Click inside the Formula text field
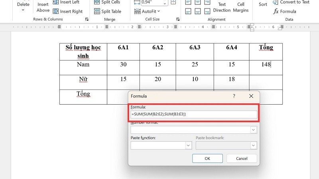Viewport: 319px width, 179px height. [x=193, y=114]
